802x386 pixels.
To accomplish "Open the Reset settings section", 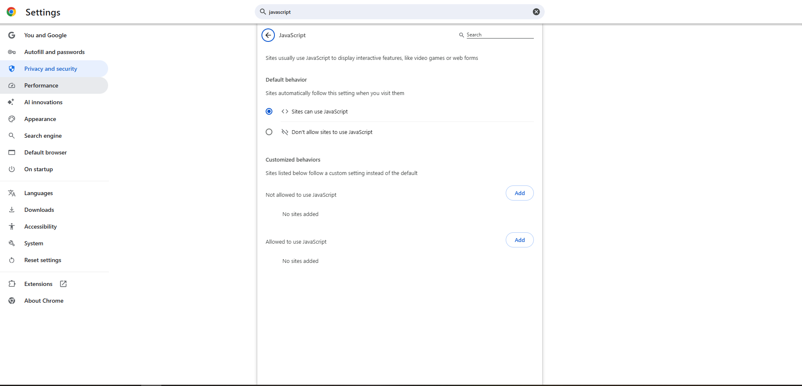I will tap(43, 260).
